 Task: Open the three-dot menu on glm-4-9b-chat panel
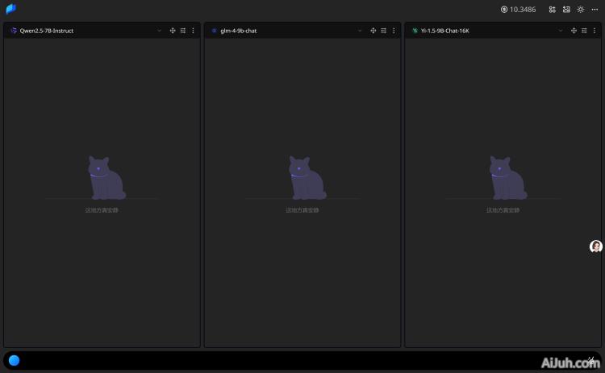pos(394,31)
